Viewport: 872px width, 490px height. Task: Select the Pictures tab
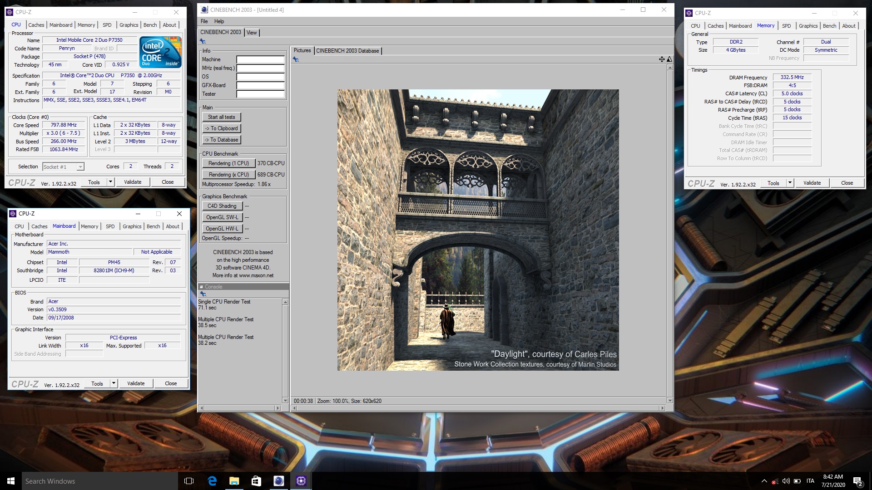tap(302, 50)
